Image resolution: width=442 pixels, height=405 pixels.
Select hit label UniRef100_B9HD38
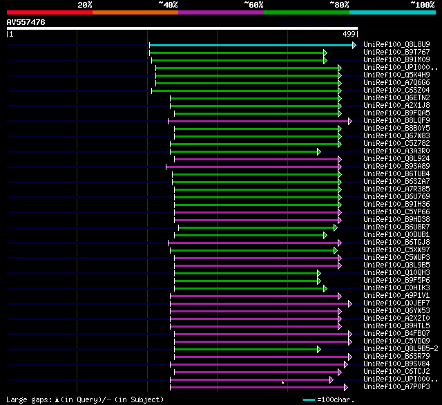click(x=396, y=220)
